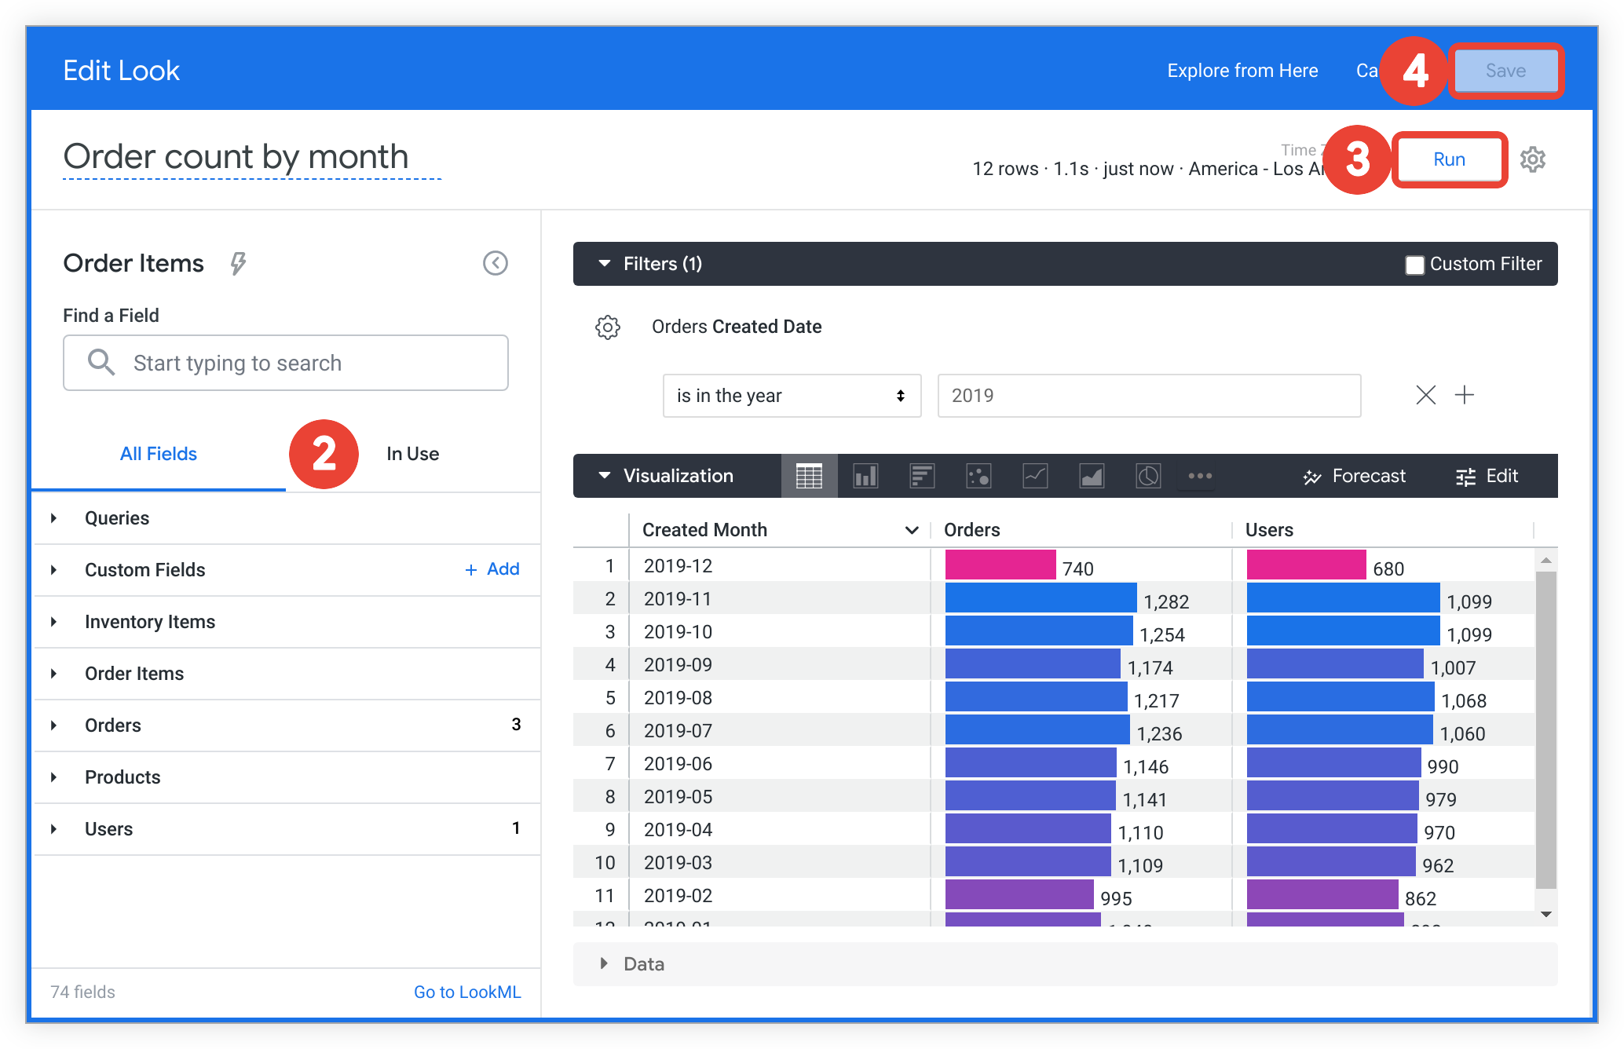Image resolution: width=1624 pixels, height=1049 pixels.
Task: Click the quick start lightning bolt icon
Action: [238, 263]
